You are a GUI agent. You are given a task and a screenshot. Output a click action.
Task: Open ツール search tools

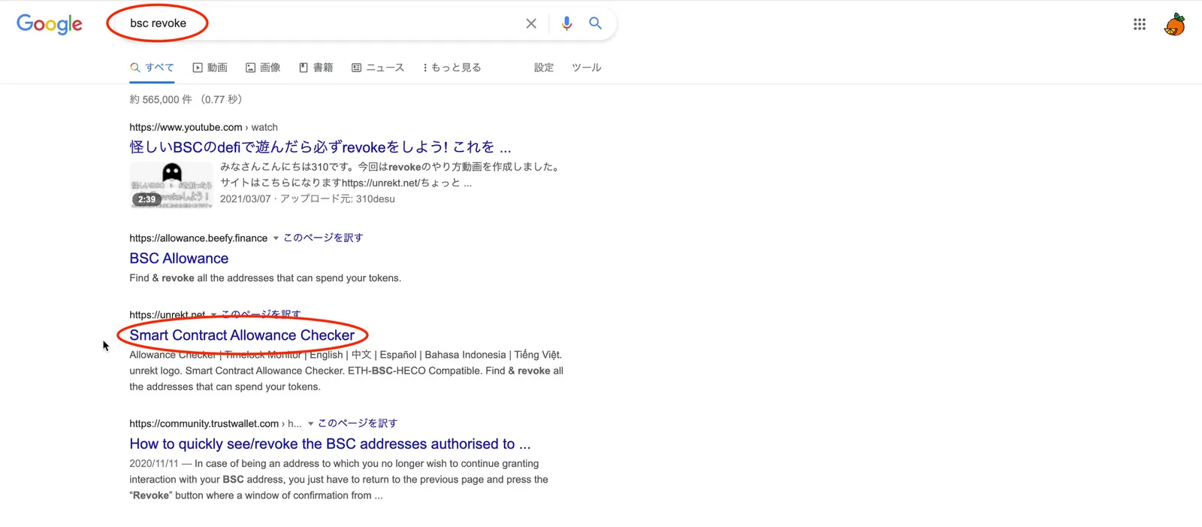pyautogui.click(x=587, y=68)
